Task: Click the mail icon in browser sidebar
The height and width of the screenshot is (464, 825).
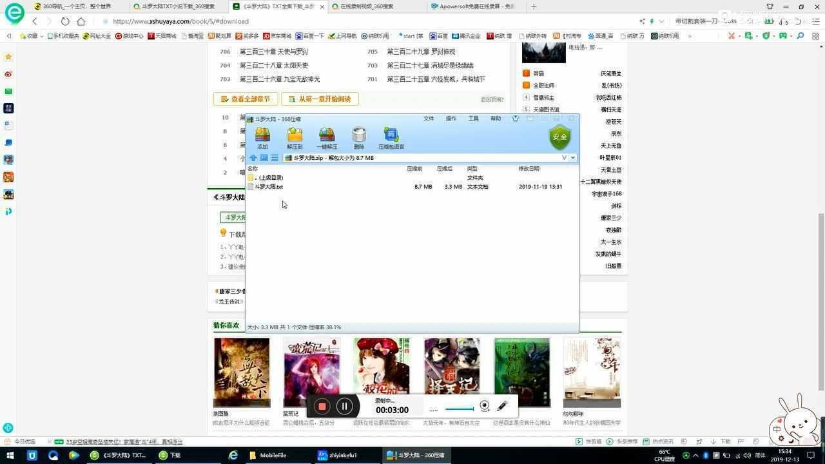Action: 8,92
